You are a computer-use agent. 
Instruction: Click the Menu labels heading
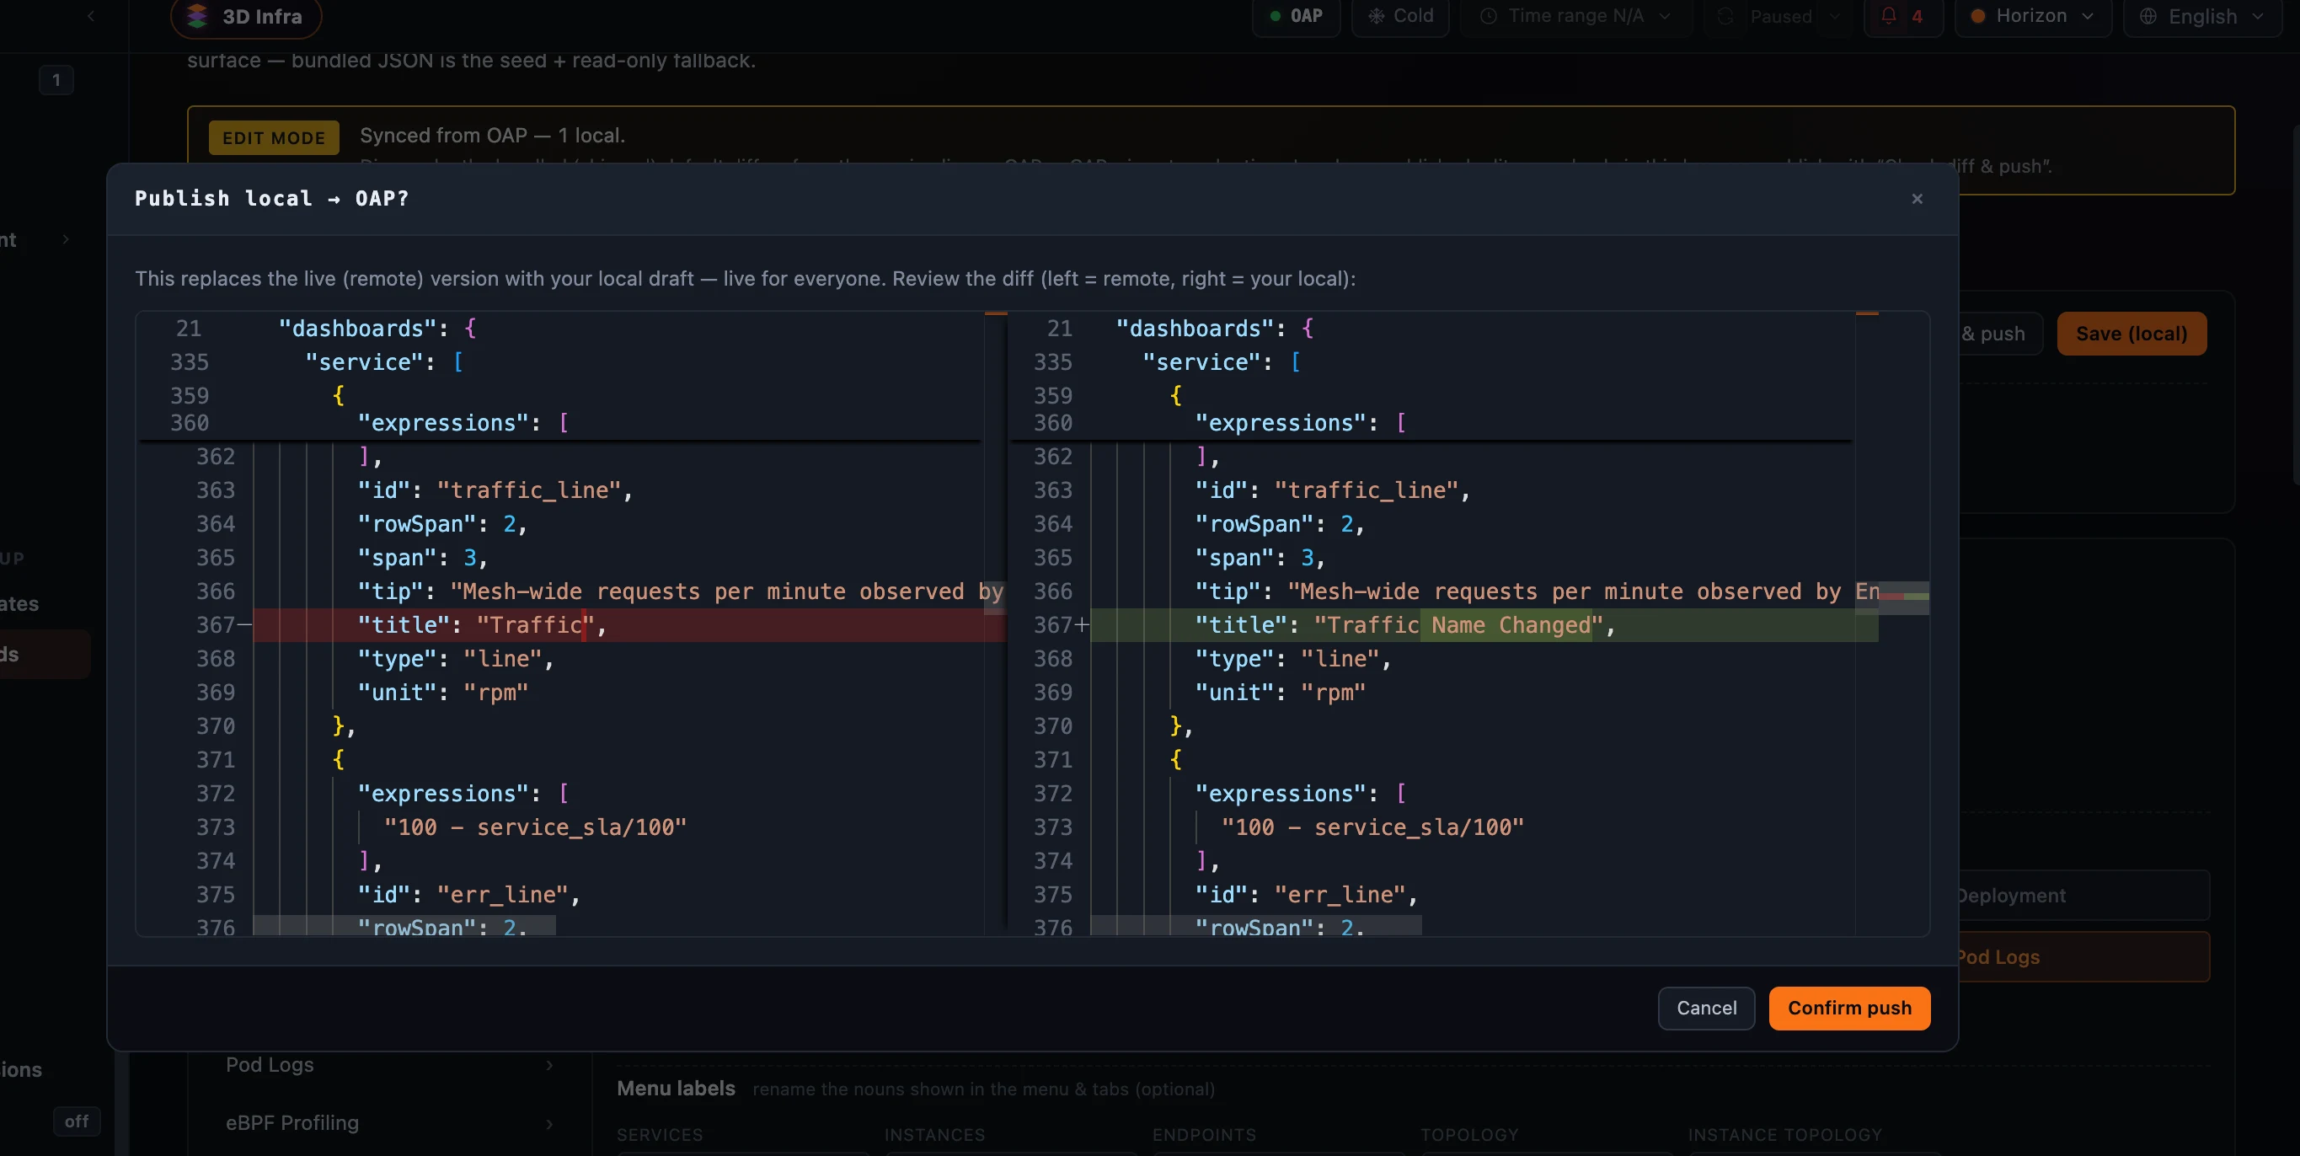pos(676,1088)
